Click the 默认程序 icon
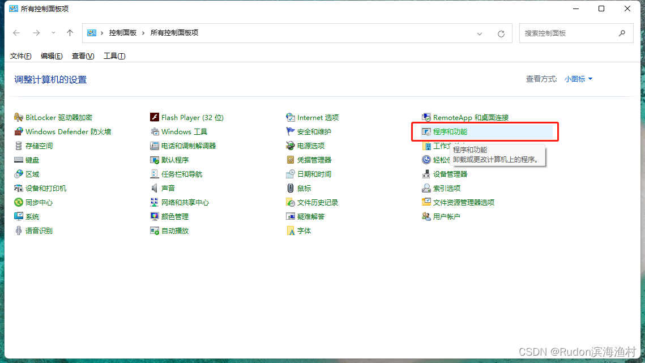This screenshot has width=645, height=363. point(154,160)
